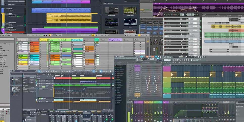Viewport: 244px width, 122px height.
Task: Stop playback in the Ableton Live transport
Action: [x=44, y=35]
